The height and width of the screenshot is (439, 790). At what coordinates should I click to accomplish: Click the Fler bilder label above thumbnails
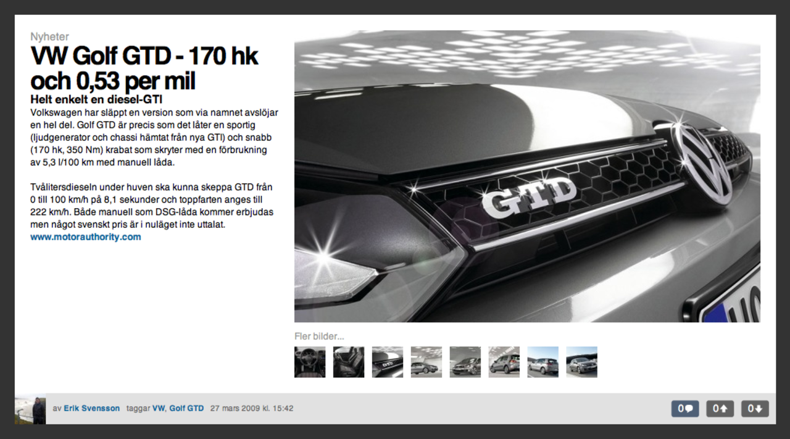tap(319, 337)
